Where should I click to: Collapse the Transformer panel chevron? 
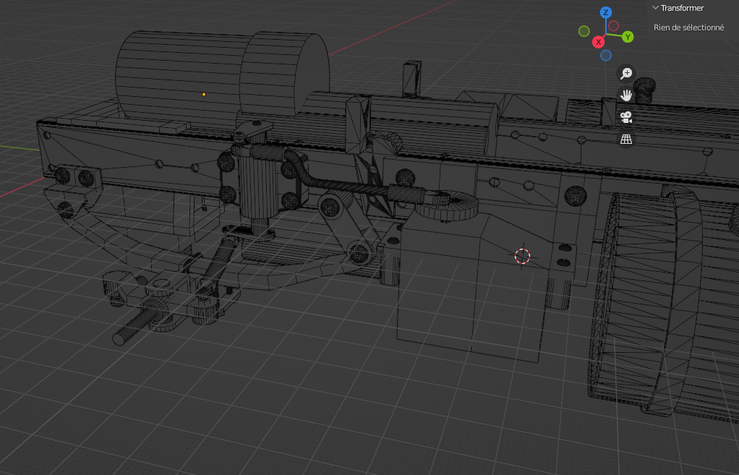point(655,7)
